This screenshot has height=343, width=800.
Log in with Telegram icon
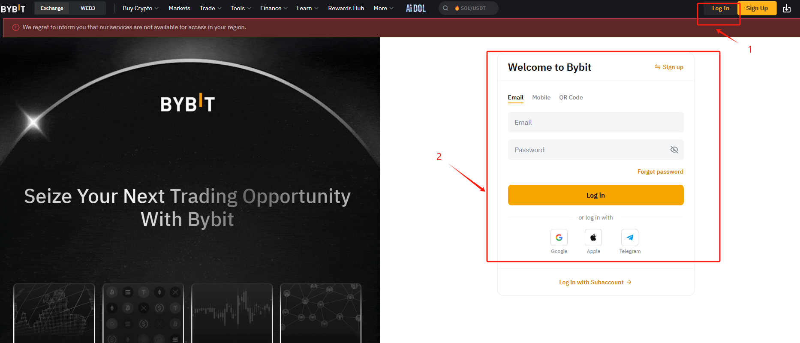pos(630,238)
